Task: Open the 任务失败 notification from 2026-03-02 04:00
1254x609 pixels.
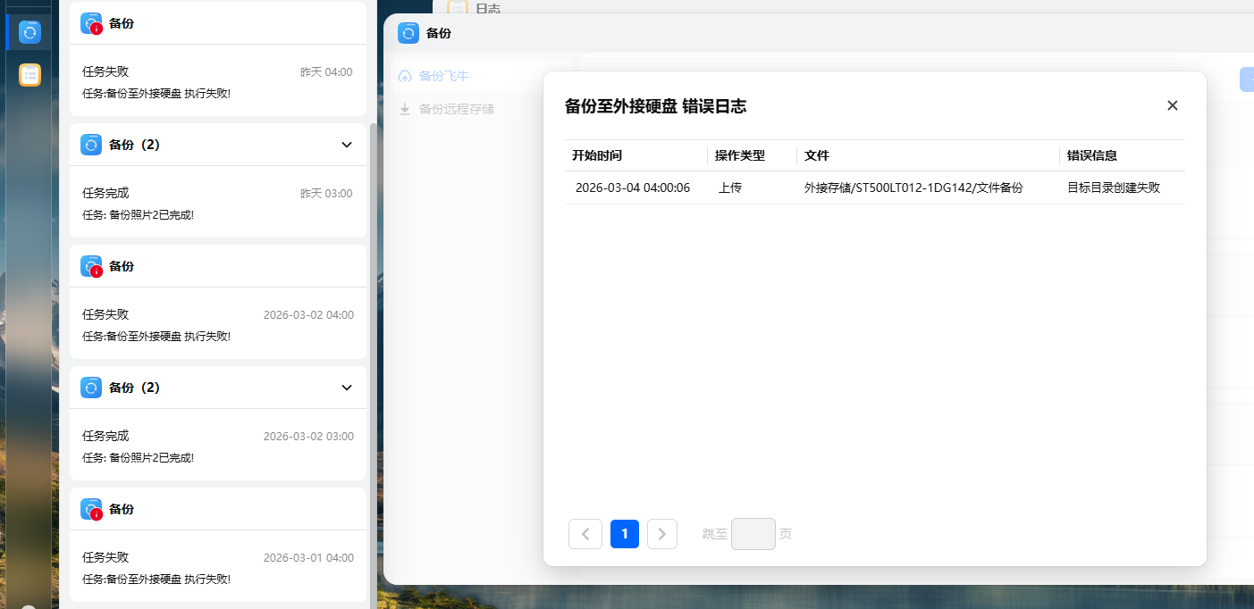Action: pos(218,323)
